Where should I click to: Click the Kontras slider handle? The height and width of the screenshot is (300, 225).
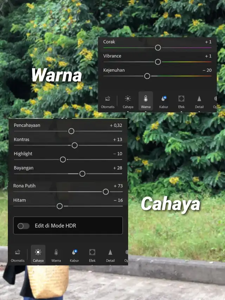pyautogui.click(x=75, y=145)
